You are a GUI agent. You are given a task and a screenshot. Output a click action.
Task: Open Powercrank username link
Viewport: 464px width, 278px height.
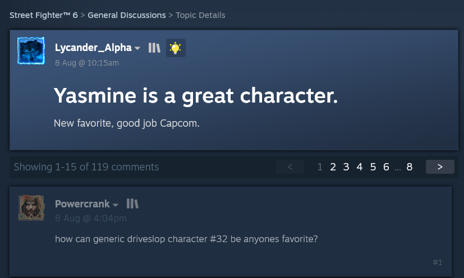[82, 204]
